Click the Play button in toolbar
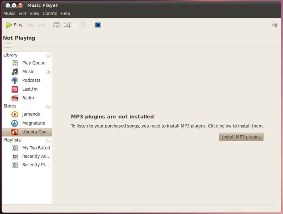The width and height of the screenshot is (283, 214). [x=14, y=25]
